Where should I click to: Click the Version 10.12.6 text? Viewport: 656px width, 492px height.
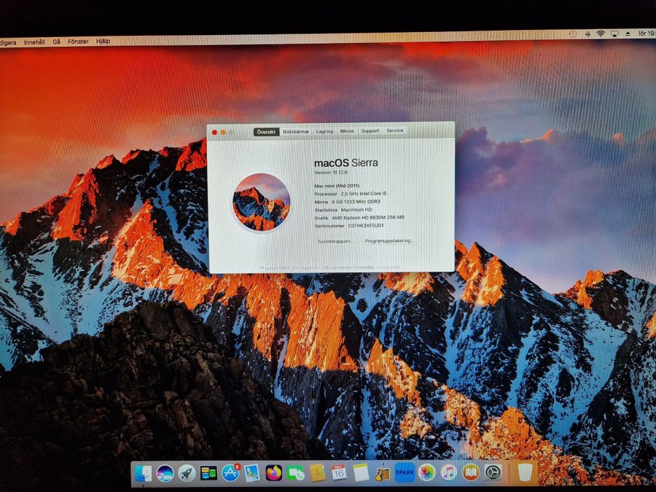pyautogui.click(x=330, y=172)
